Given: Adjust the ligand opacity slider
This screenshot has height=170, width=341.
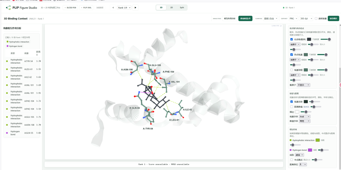Looking at the screenshot, I should [326, 39].
